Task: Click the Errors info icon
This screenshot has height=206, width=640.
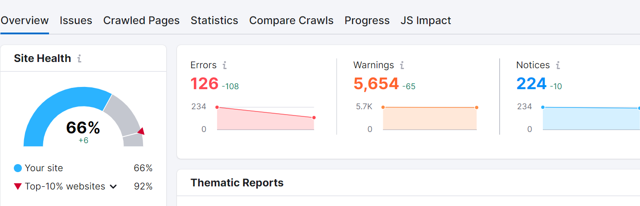Action: [225, 66]
